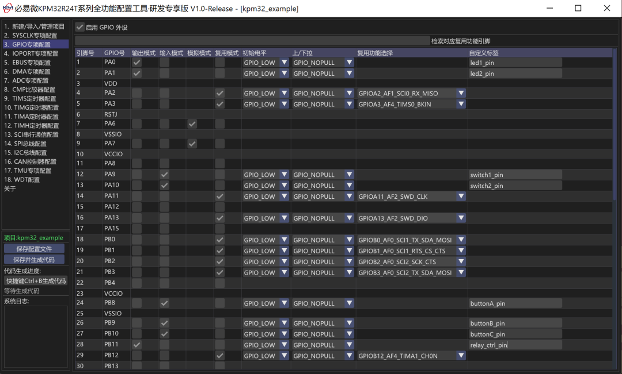Click 保存并生成代码 button
The width and height of the screenshot is (622, 374).
(34, 260)
